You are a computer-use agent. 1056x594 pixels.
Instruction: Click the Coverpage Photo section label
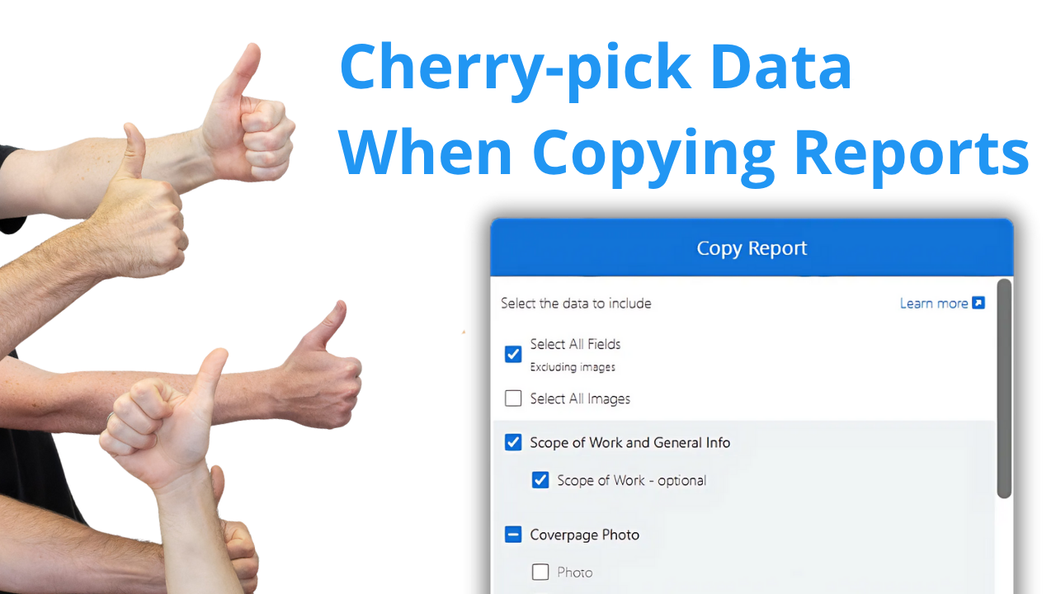(x=584, y=535)
